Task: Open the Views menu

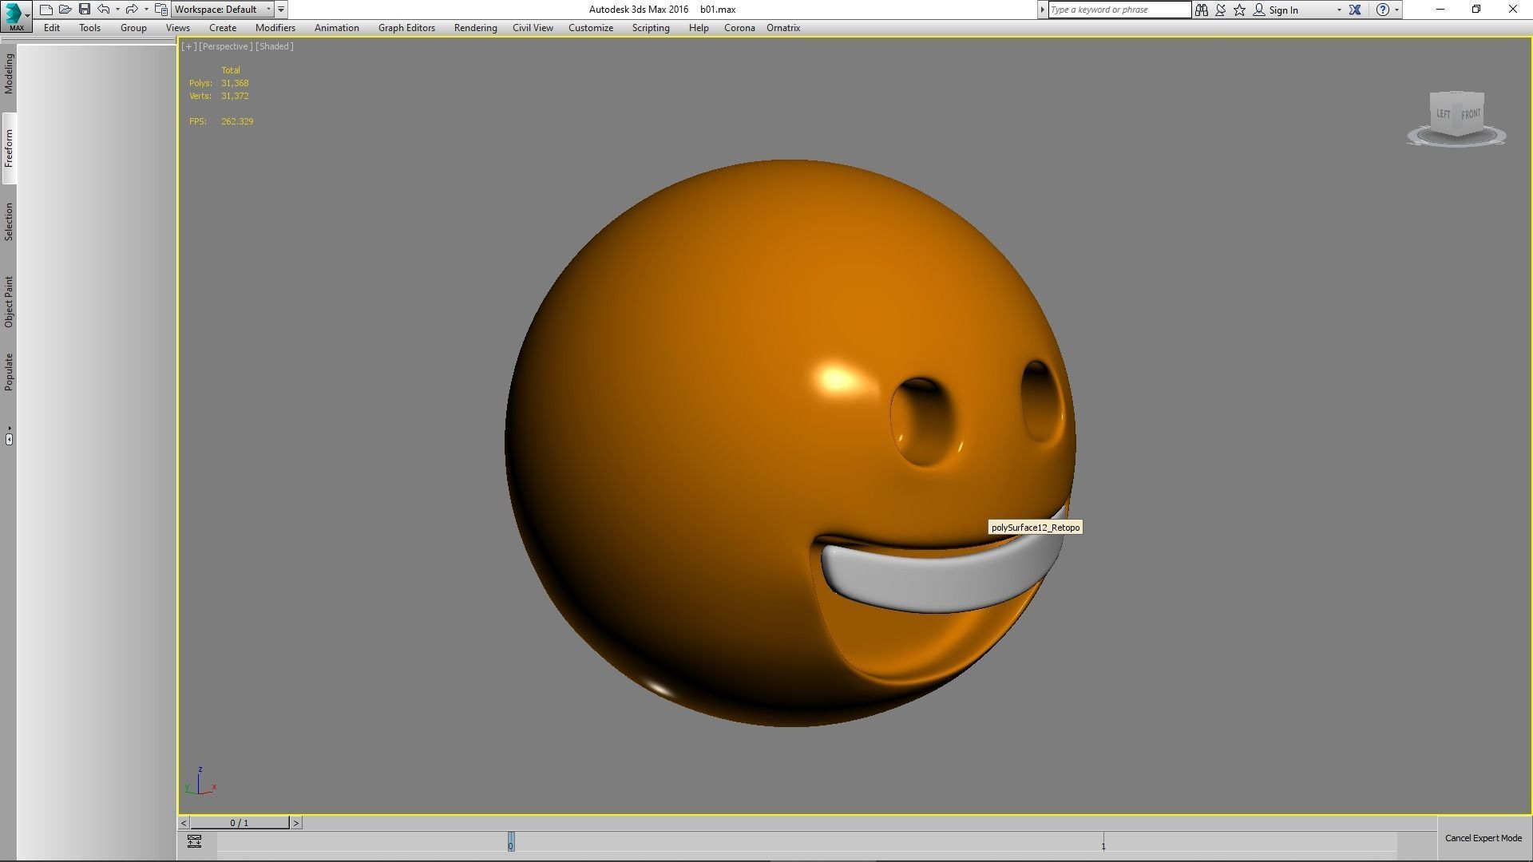Action: [177, 28]
